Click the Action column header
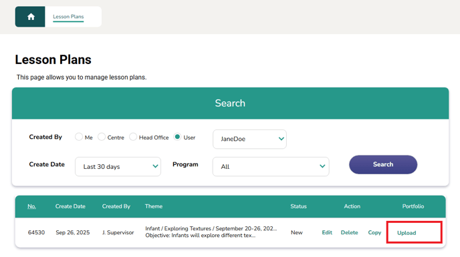 pos(352,206)
